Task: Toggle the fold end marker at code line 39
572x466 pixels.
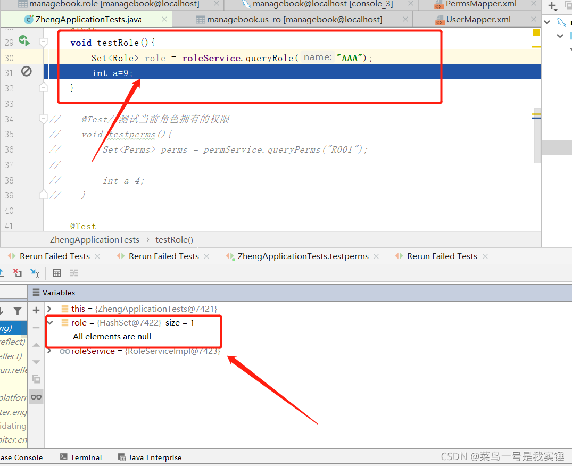Action: coord(44,195)
